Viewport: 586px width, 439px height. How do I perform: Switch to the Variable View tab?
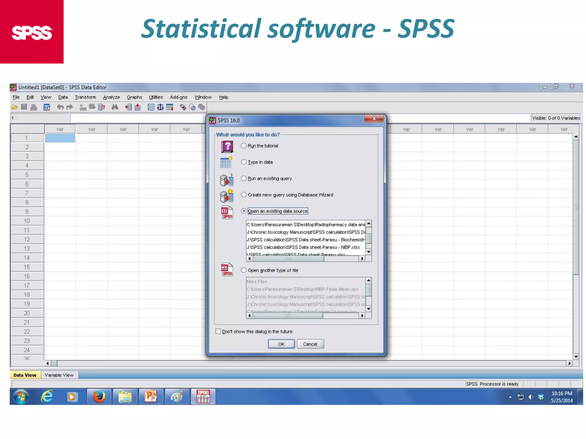[59, 375]
